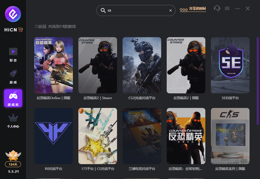This screenshot has height=179, width=260.
Task: Click the shop icon beside HiCN
Action: click(21, 30)
